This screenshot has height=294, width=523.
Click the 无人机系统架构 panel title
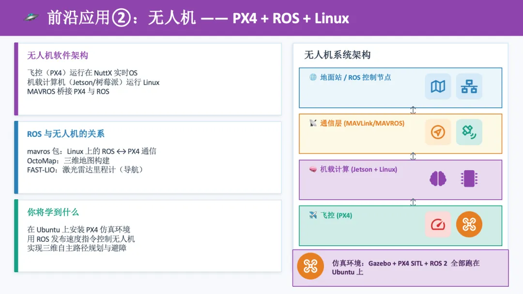pyautogui.click(x=337, y=55)
